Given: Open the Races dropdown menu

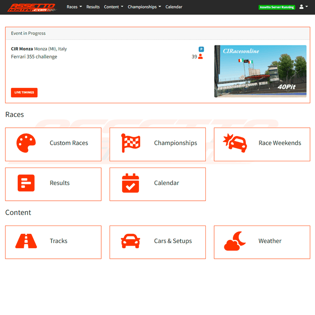Looking at the screenshot, I should click(x=74, y=7).
